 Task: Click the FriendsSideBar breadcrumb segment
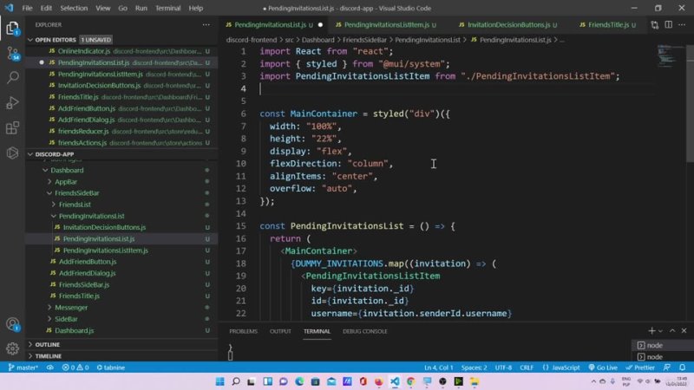coord(364,40)
